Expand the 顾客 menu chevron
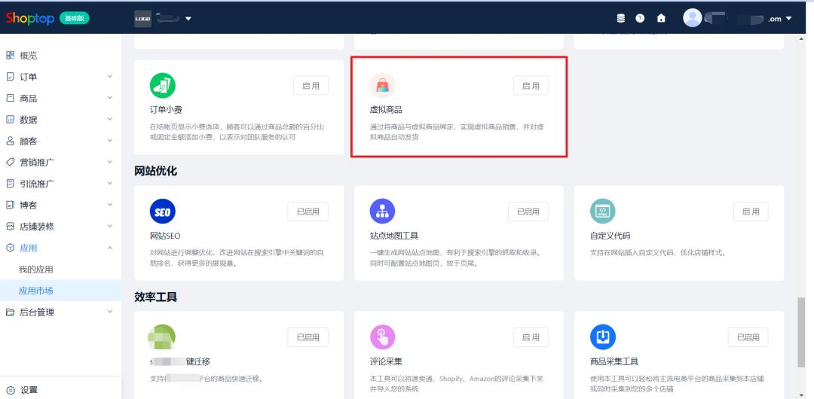Viewport: 814px width, 399px height. tap(109, 140)
